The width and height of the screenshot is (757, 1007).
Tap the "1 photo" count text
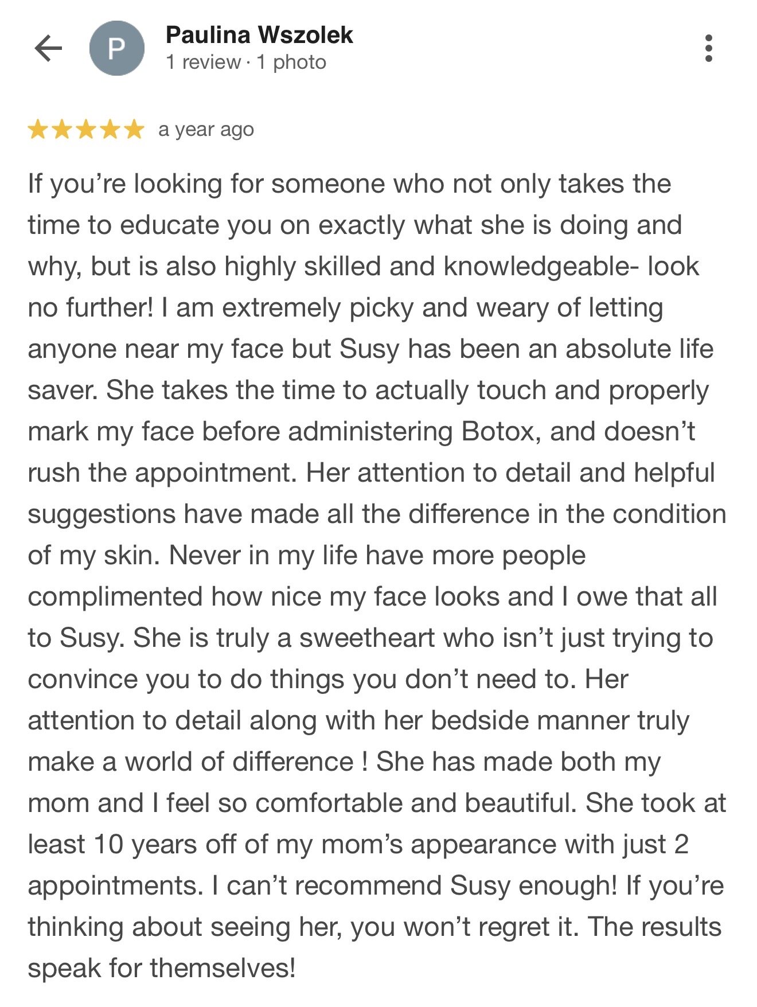(291, 62)
